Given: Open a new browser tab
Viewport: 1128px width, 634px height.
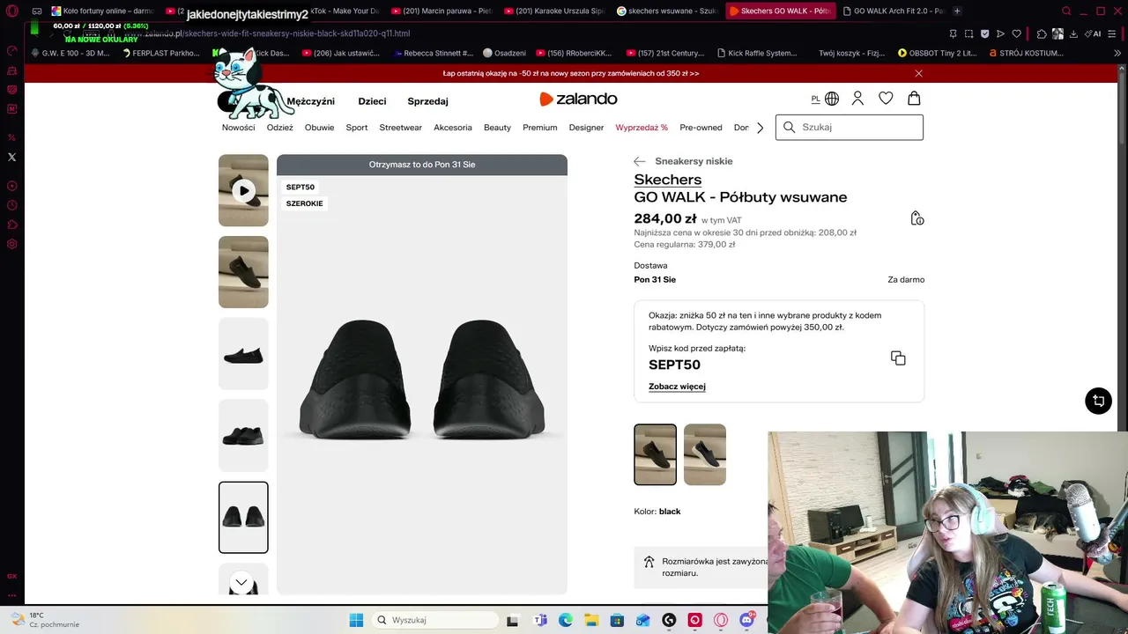Looking at the screenshot, I should (957, 11).
